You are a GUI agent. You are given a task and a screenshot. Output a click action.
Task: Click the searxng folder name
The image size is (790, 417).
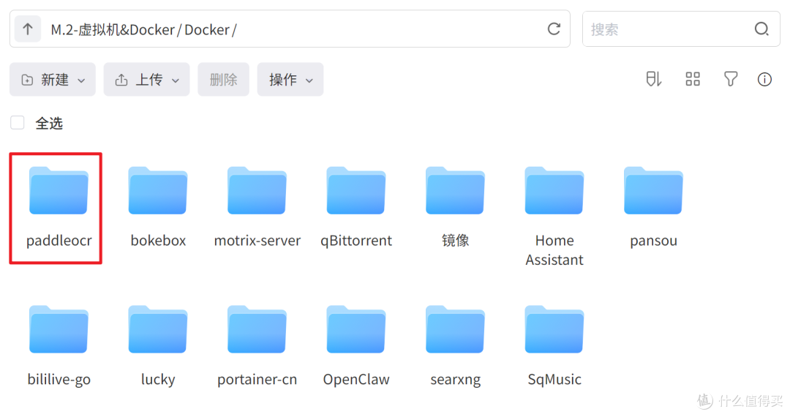[x=456, y=380]
